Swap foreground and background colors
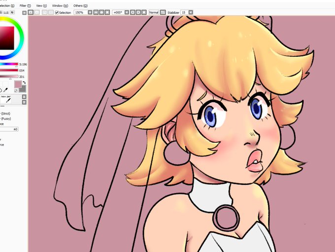The image size is (335, 252). coord(24,82)
